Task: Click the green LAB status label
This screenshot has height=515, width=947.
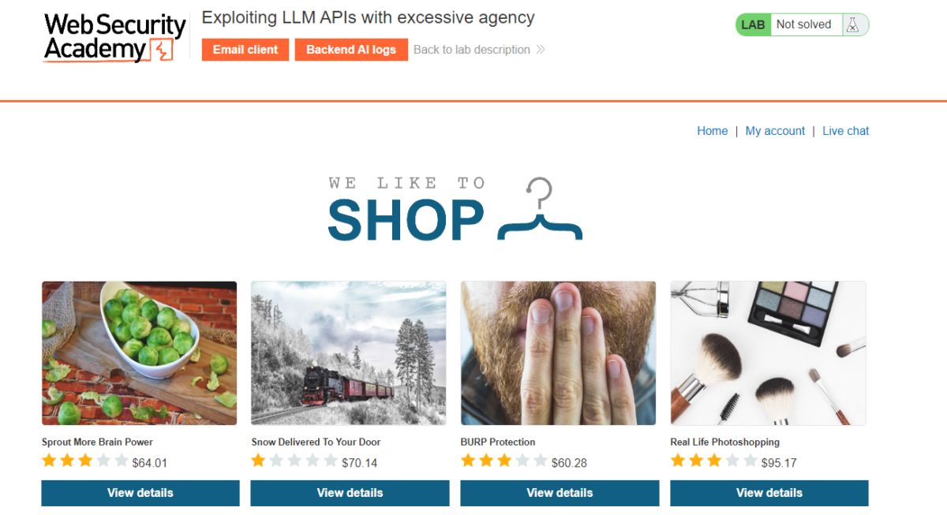Action: coord(753,24)
